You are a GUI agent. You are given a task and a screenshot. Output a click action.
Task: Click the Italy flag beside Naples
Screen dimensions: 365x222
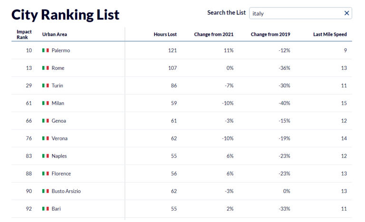(46, 156)
